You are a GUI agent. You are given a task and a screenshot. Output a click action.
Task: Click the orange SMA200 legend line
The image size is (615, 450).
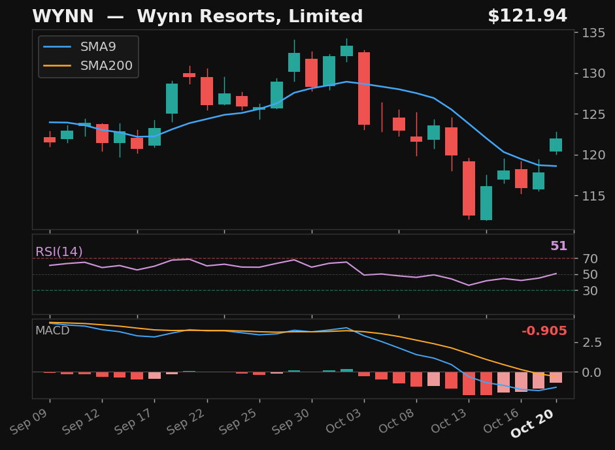click(x=58, y=65)
